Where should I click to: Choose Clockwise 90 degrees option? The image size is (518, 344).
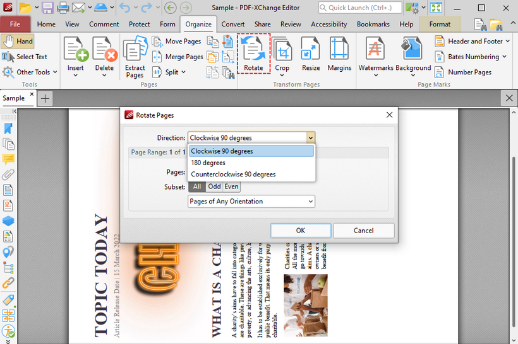(251, 151)
